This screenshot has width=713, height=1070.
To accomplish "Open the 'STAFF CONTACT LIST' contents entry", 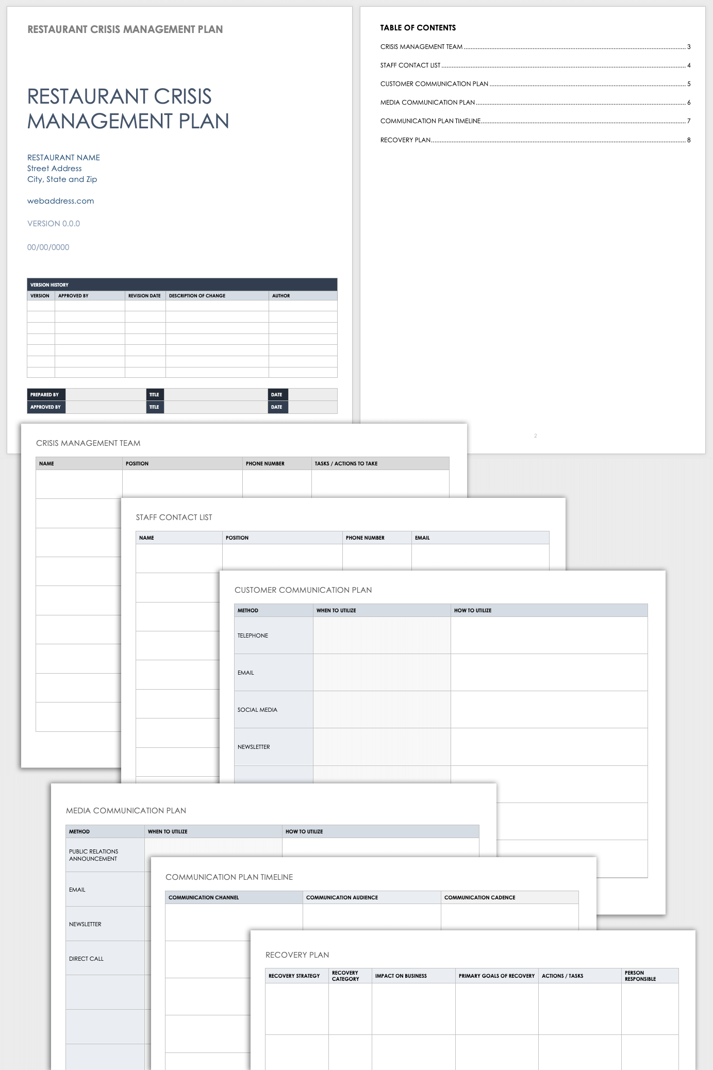I will click(x=535, y=65).
